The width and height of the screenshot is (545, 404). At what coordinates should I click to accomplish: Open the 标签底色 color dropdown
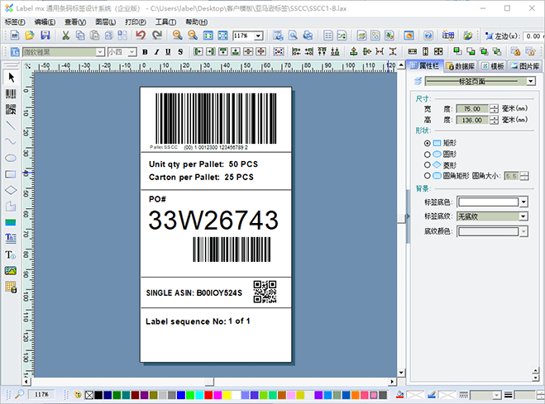(523, 202)
